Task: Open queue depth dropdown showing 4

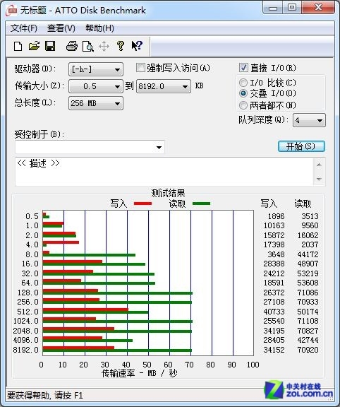Action: [x=309, y=120]
